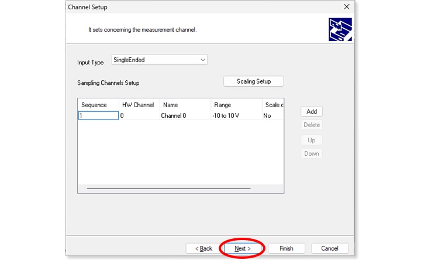Viewport: 421px width, 267px height.
Task: Go back with the Back button
Action: 202,248
